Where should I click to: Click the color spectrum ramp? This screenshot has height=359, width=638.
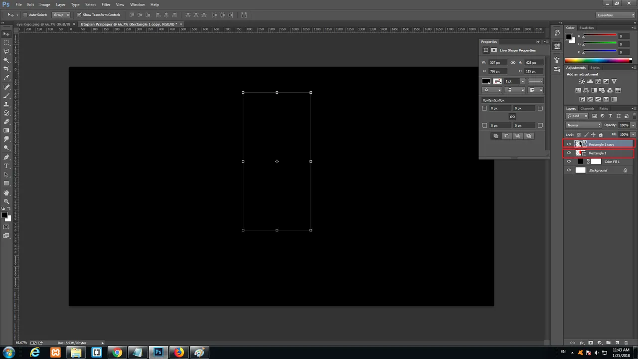(x=598, y=60)
